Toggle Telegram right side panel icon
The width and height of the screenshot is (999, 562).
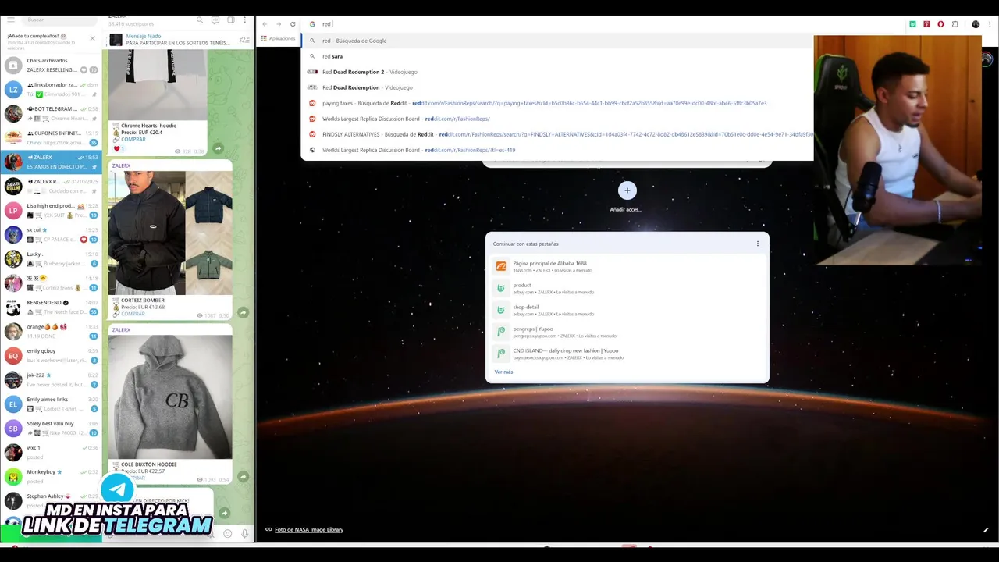coord(231,20)
